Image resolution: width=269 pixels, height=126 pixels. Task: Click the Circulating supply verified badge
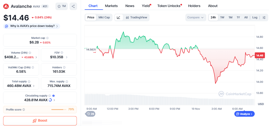click(x=53, y=96)
